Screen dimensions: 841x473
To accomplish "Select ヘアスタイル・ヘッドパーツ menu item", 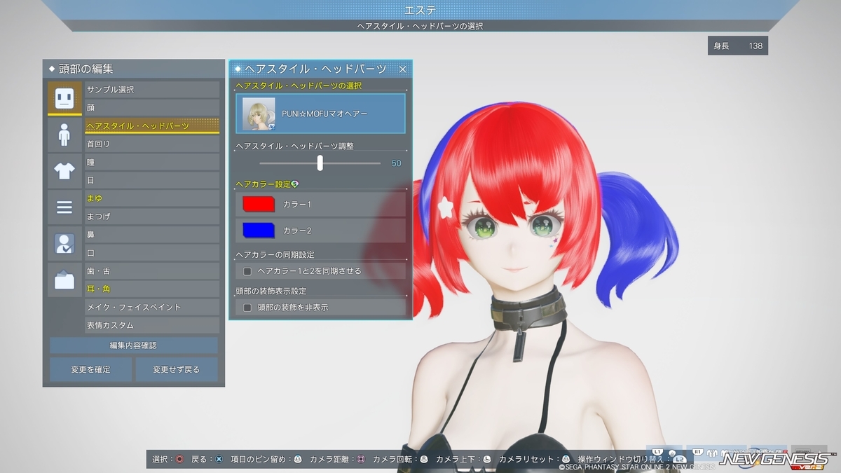I will point(152,126).
